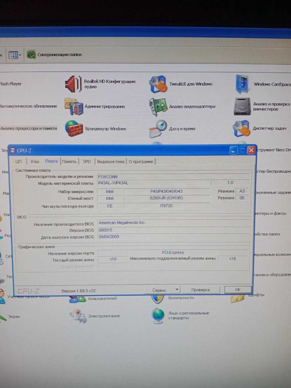Click the American Megatrends Inc. BIOS field
This screenshot has height=388, width=291.
click(x=174, y=223)
